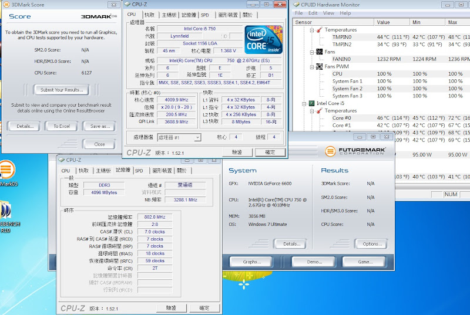Click the thermometer icon beside first Temperatures
Image resolution: width=470 pixels, height=315 pixels.
click(320, 29)
